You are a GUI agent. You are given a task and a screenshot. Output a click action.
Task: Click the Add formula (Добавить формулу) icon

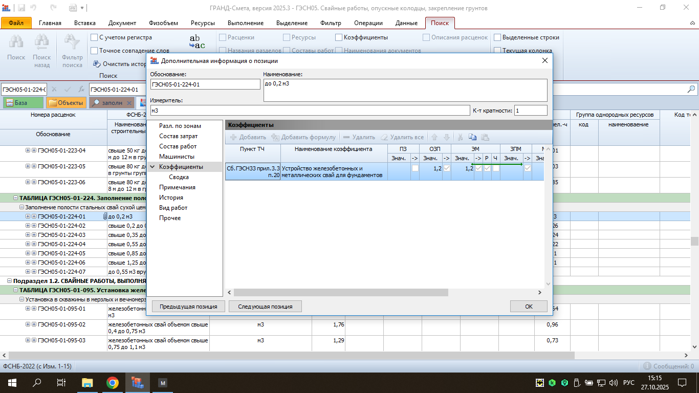(275, 137)
